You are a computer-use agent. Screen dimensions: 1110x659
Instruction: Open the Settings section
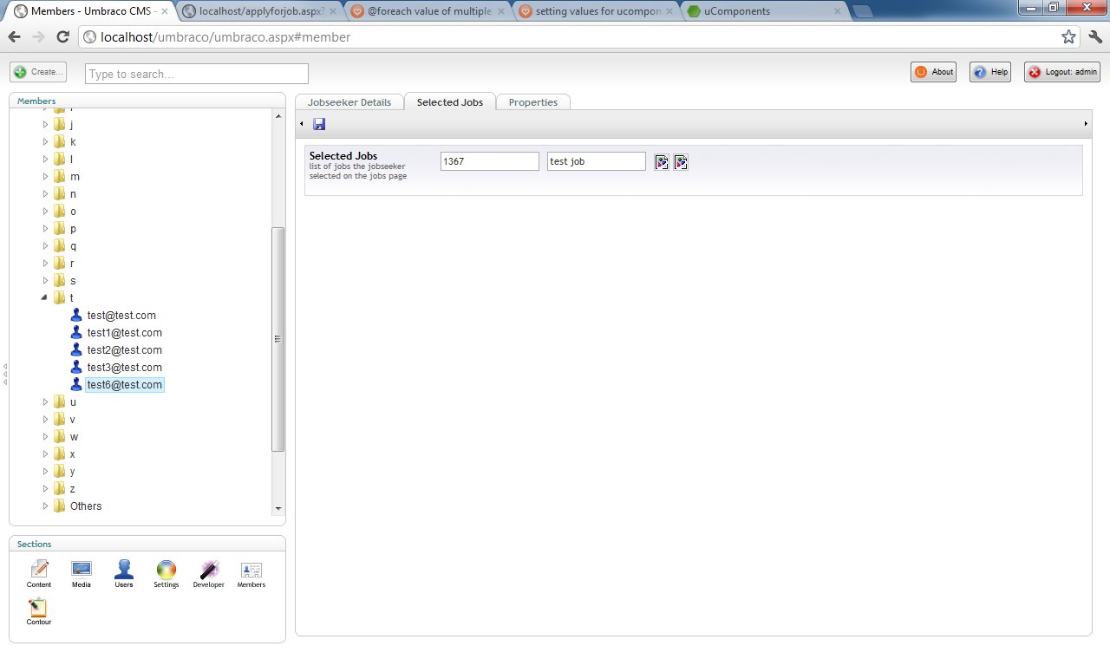[x=166, y=572]
